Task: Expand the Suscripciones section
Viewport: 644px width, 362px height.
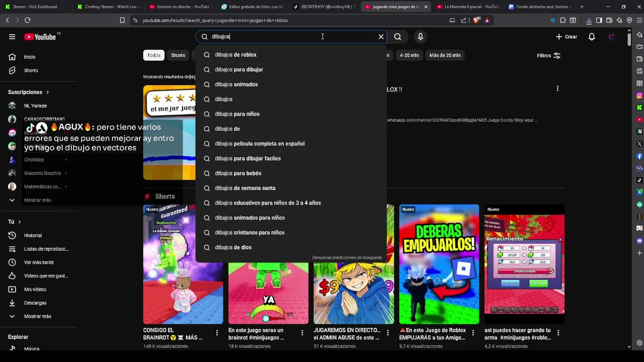Action: click(29, 92)
